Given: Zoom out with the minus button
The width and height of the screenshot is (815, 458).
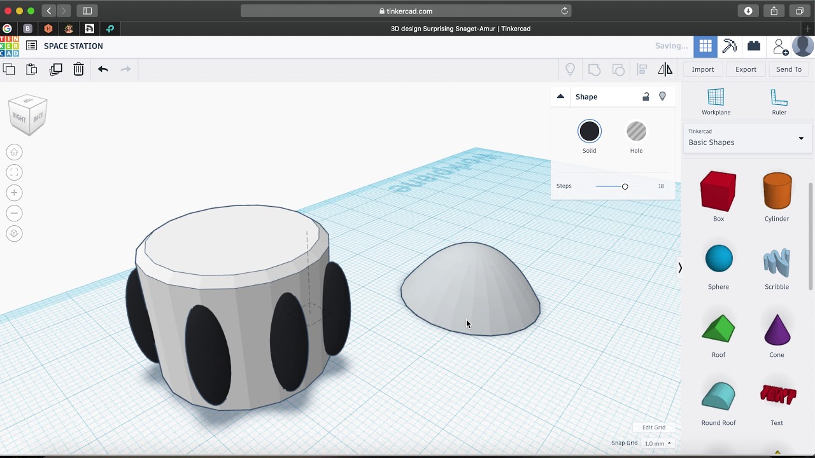Looking at the screenshot, I should click(14, 213).
